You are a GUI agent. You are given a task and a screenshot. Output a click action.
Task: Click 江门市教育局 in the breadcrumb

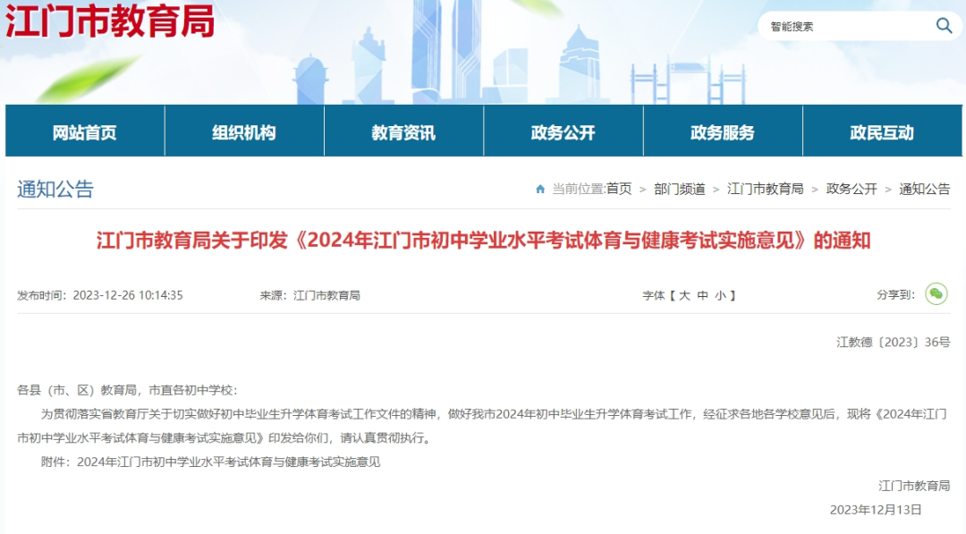(x=765, y=189)
